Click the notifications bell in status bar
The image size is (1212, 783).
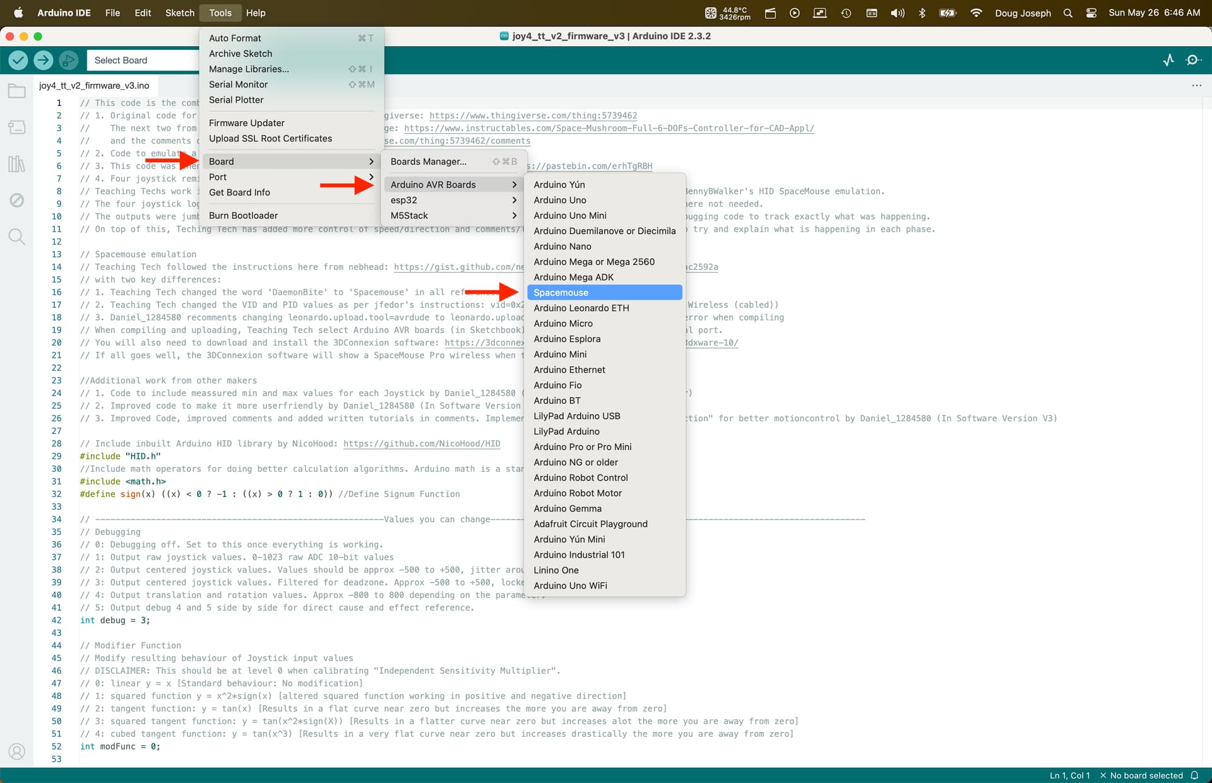coord(1194,775)
